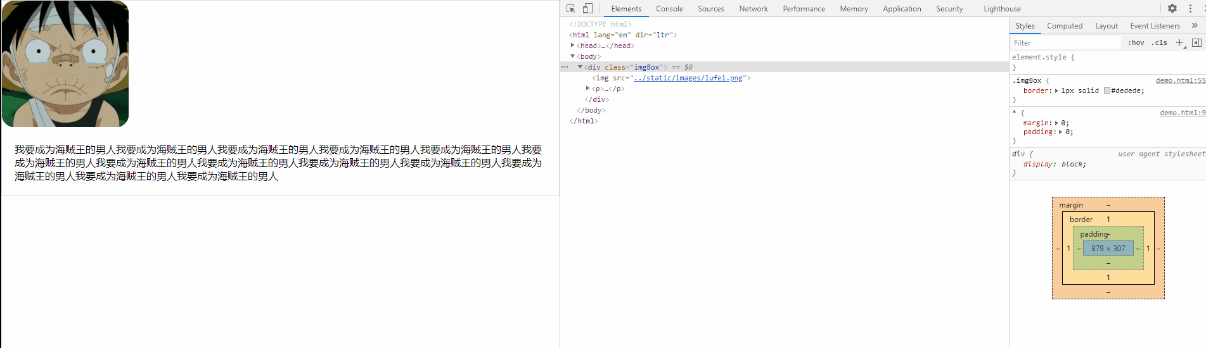Open the Performance tab

tap(804, 9)
